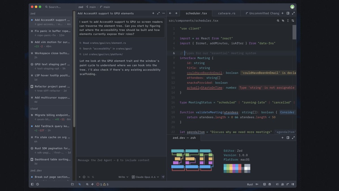
Task: Open the 'Fix panic in buffer rope' thread
Action: tap(51, 33)
